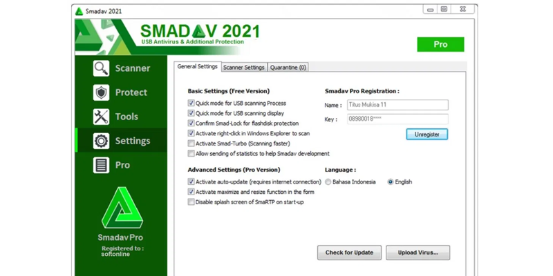Click 'Smadav Pro' label under logo
The height and width of the screenshot is (276, 553).
(x=120, y=237)
